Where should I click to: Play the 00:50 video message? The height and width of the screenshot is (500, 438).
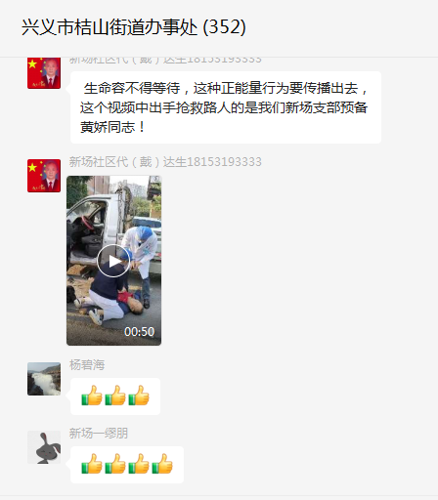[113, 261]
